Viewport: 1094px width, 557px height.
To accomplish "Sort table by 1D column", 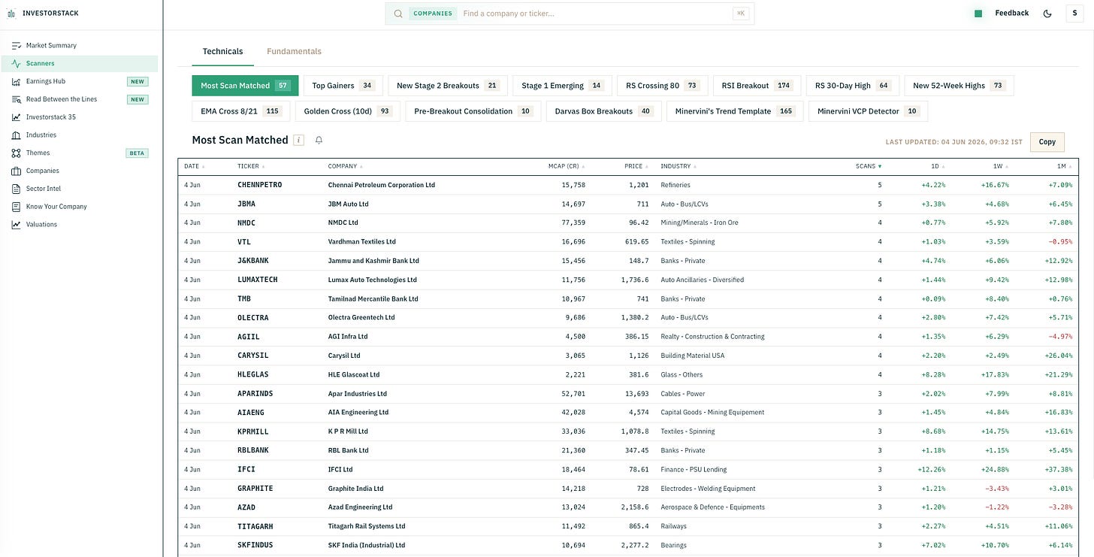I will (x=938, y=166).
